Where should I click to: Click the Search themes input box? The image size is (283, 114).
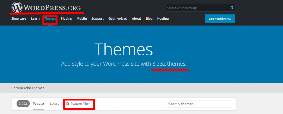pyautogui.click(x=199, y=104)
